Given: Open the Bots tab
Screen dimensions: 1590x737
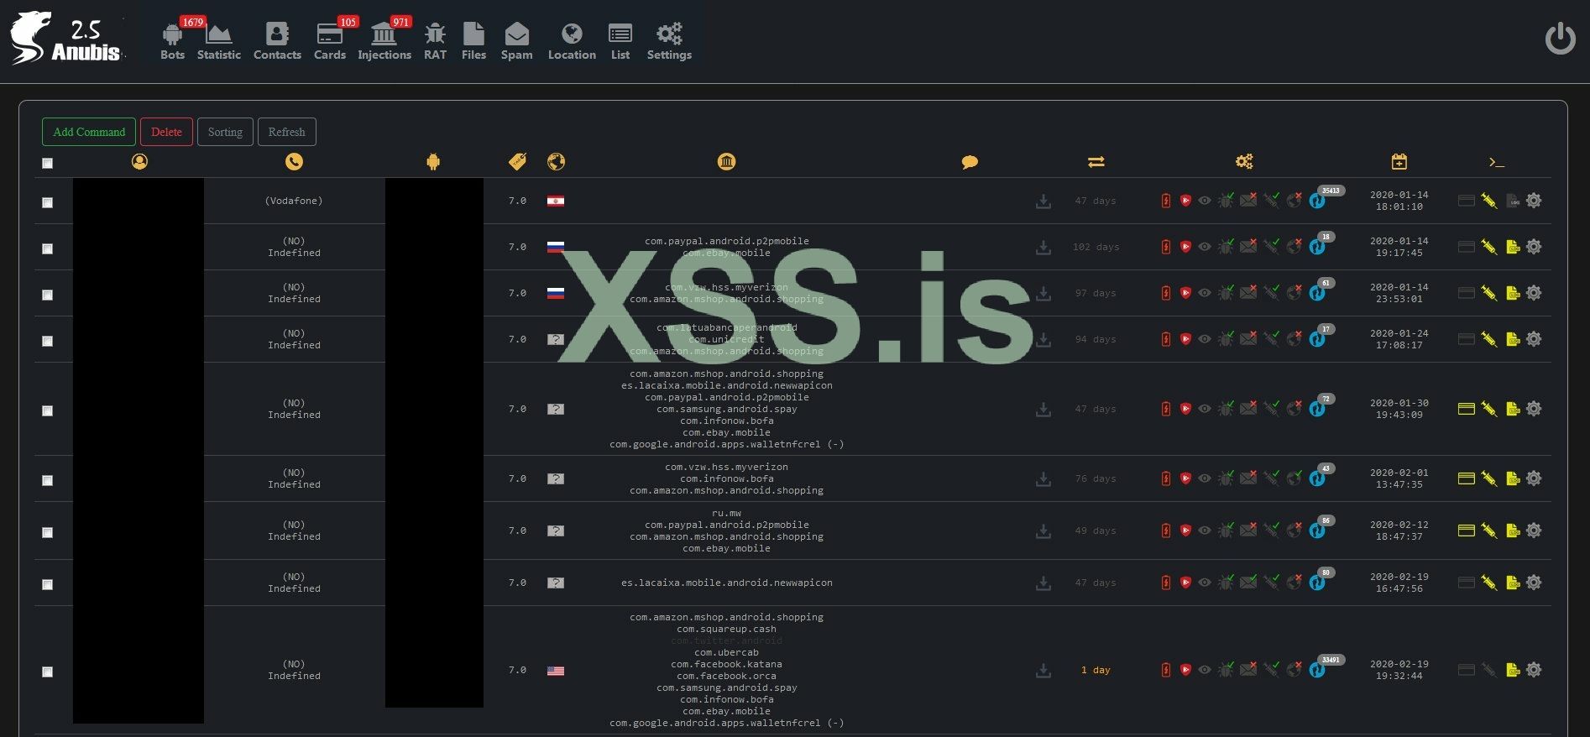Looking at the screenshot, I should coord(172,41).
